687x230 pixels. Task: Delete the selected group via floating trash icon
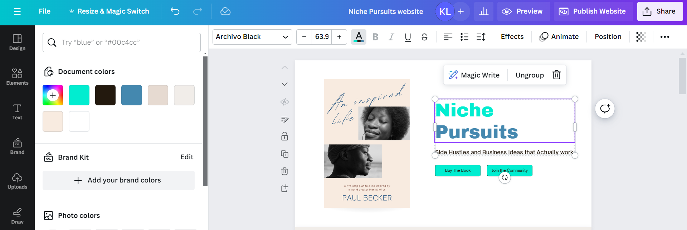(x=557, y=75)
